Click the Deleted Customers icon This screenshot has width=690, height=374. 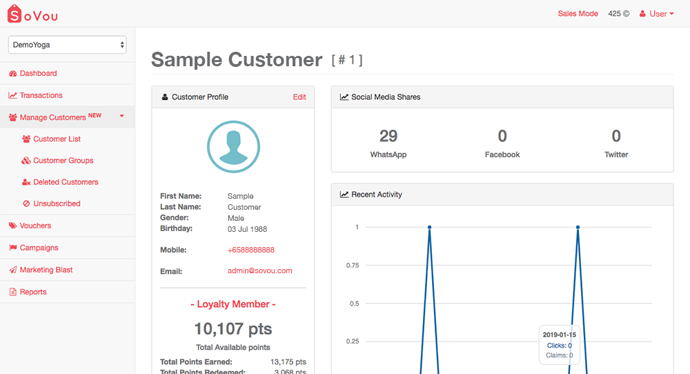tap(26, 182)
